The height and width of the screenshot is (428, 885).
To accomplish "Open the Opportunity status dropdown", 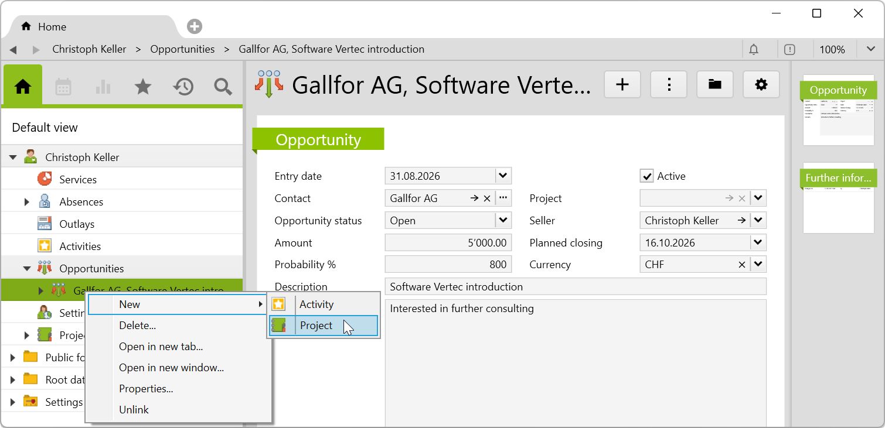I will click(503, 221).
